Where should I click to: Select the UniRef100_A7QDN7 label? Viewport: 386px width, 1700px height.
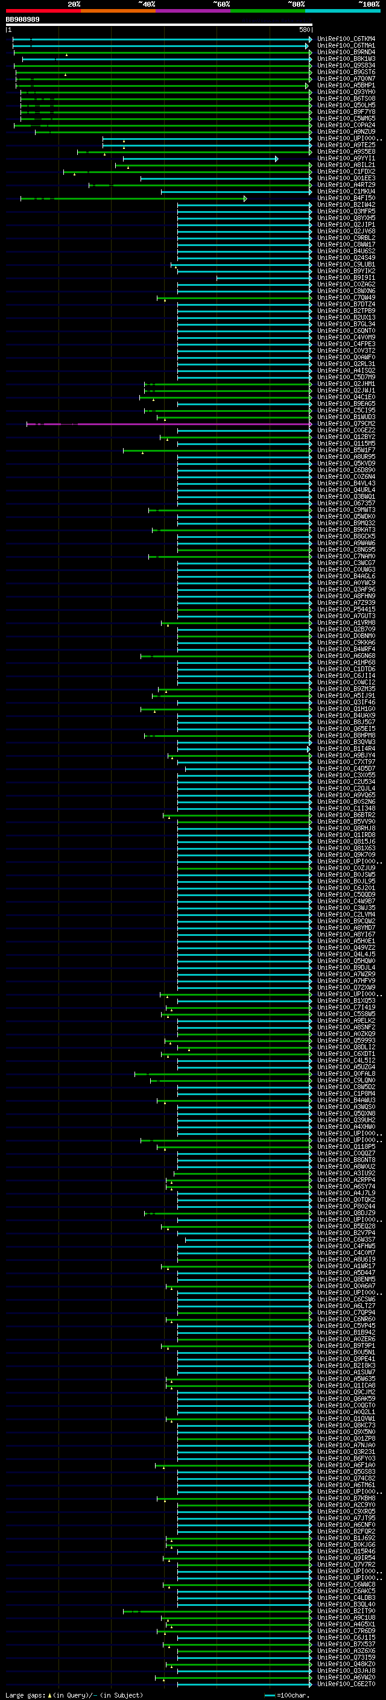tap(346, 78)
